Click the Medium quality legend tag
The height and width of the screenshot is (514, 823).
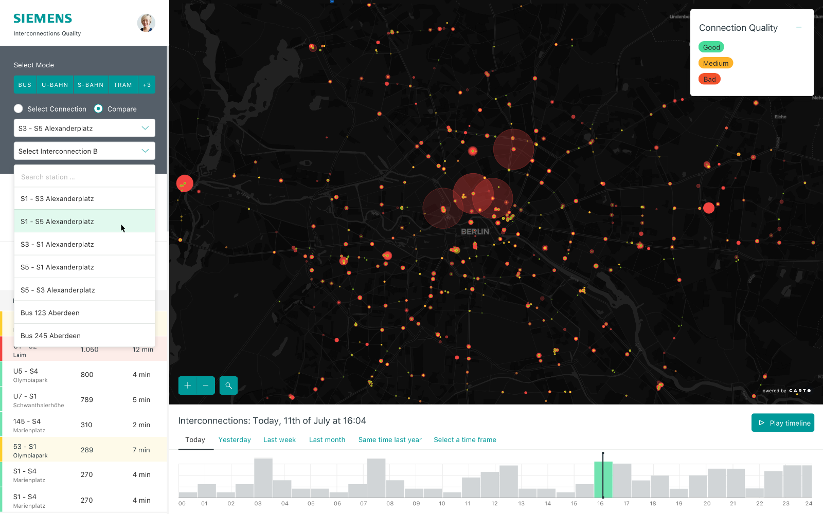pos(715,63)
